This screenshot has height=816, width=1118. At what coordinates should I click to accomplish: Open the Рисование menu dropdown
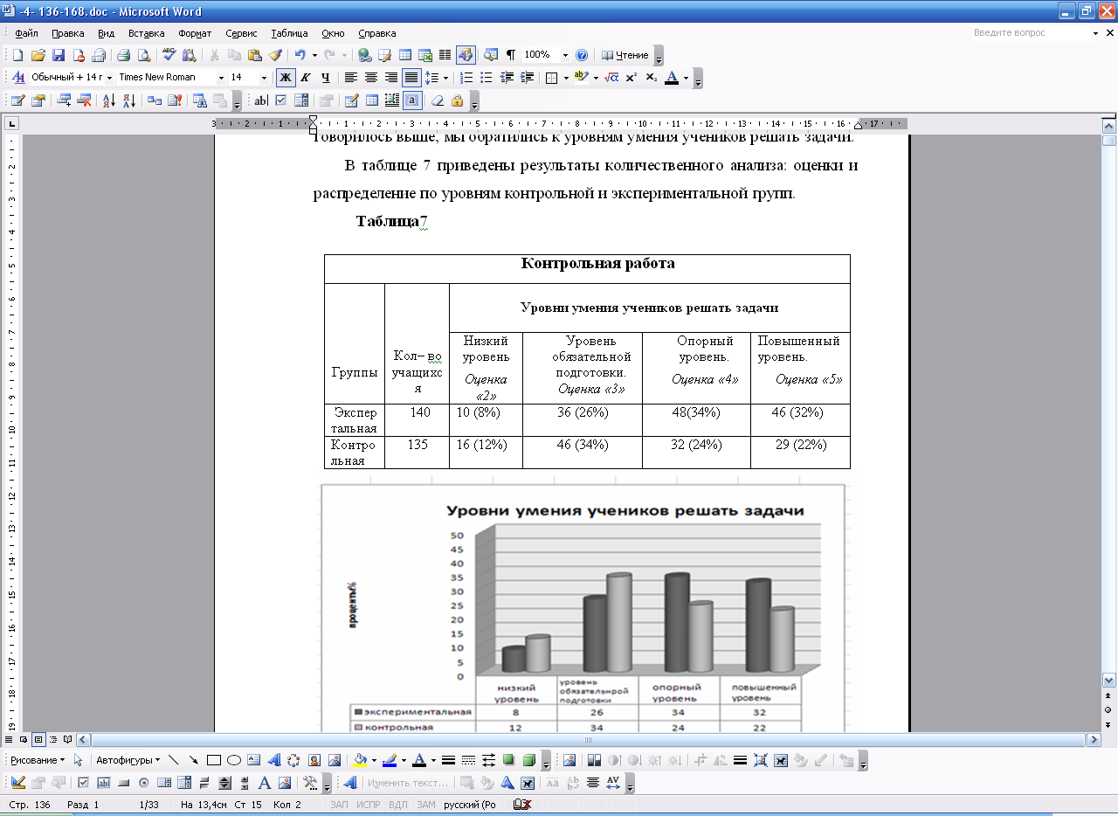pyautogui.click(x=38, y=760)
